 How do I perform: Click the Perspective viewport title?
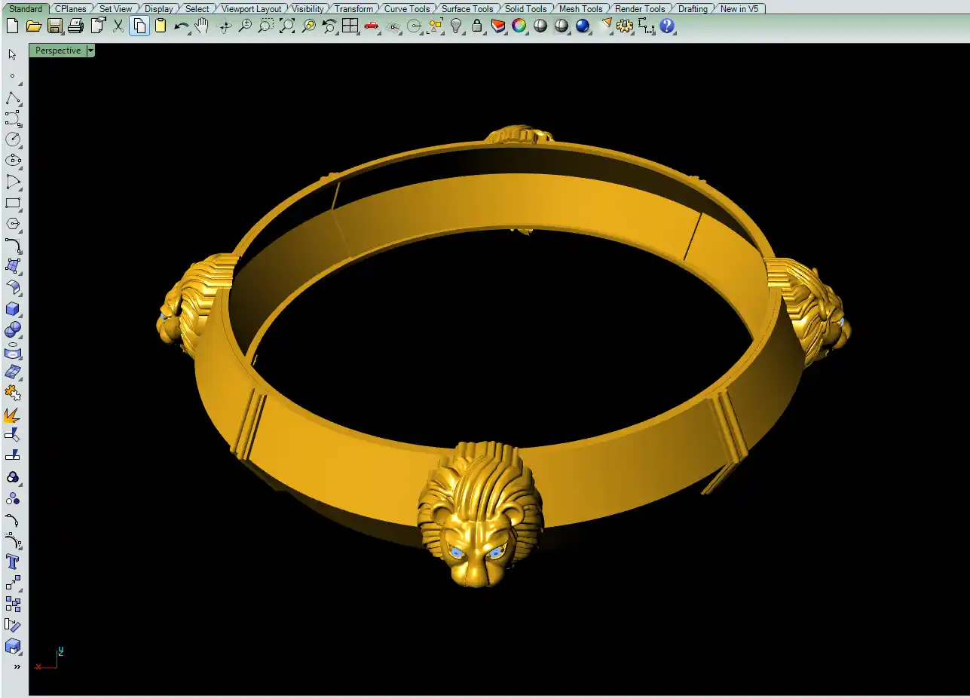coord(58,51)
